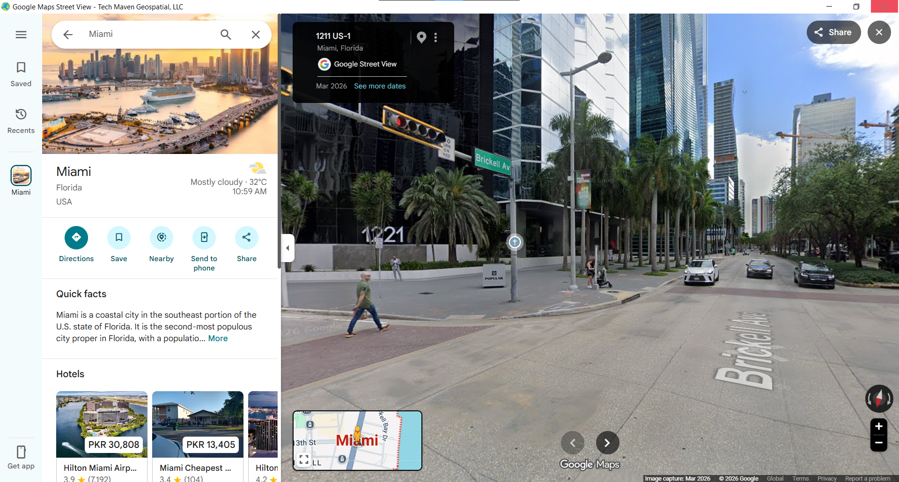
Task: Move to previous Street View position
Action: 573,443
